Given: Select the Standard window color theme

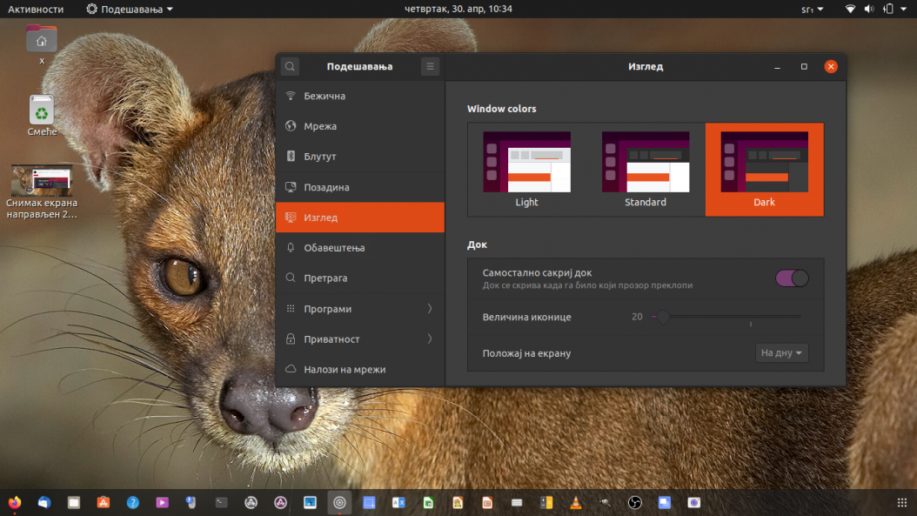Looking at the screenshot, I should coord(645,170).
